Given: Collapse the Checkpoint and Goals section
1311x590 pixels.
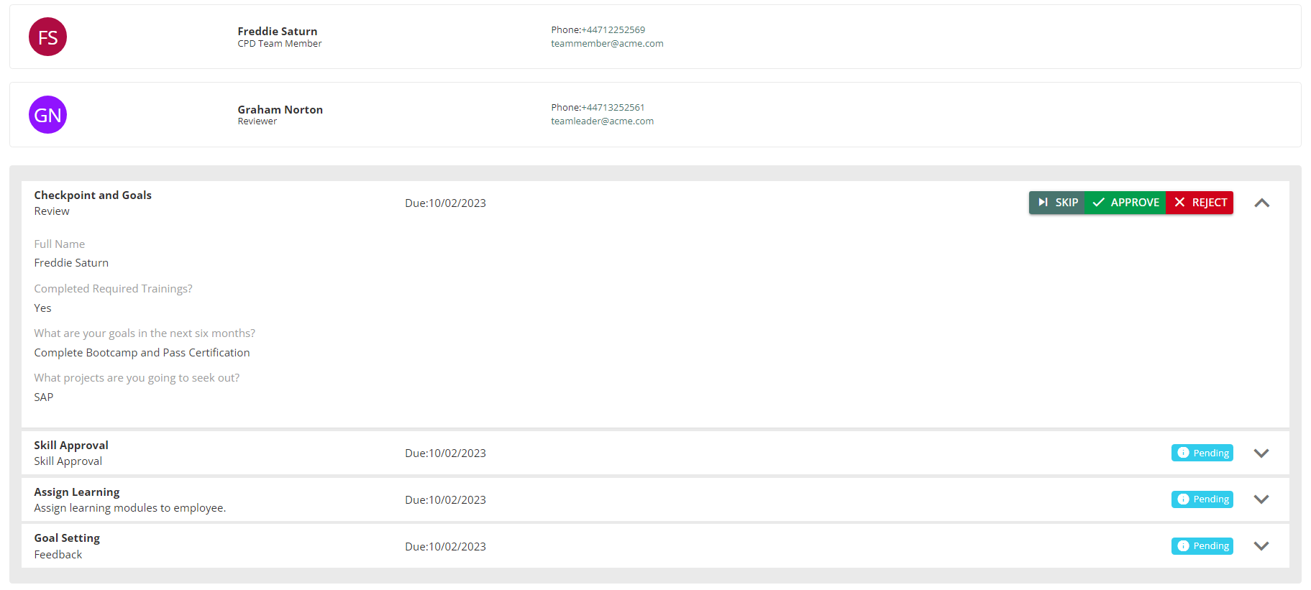Looking at the screenshot, I should [1261, 203].
